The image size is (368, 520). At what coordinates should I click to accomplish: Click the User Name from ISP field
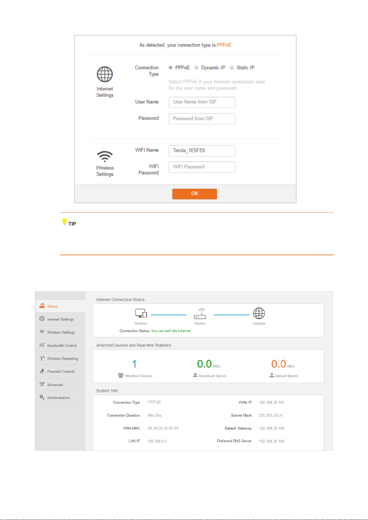pos(202,102)
